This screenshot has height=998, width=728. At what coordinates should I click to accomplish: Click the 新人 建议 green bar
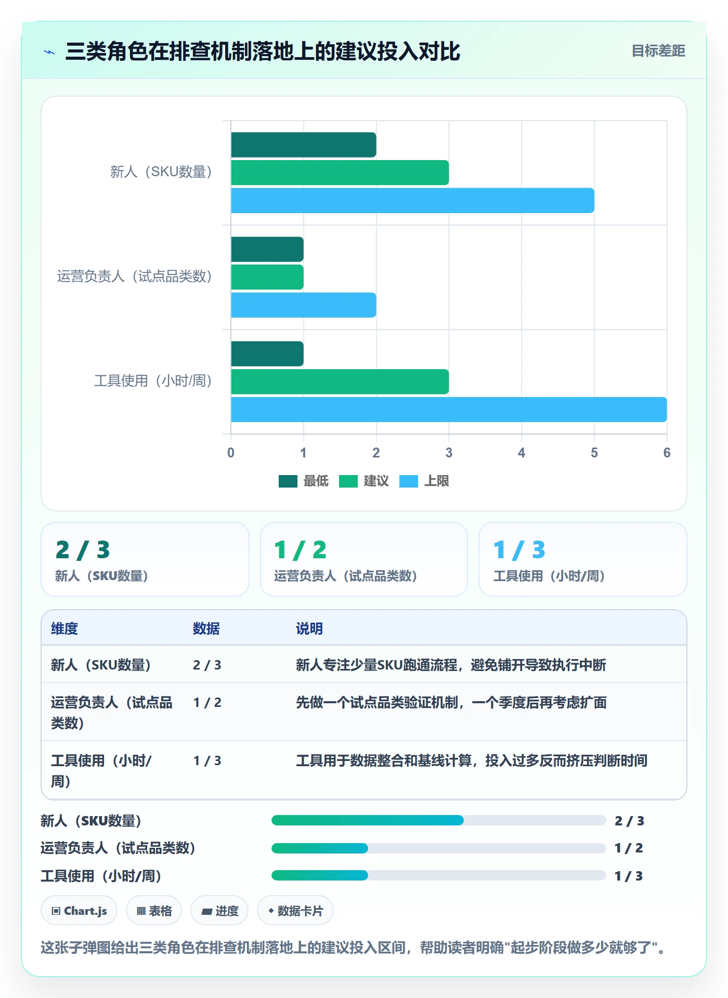(340, 173)
